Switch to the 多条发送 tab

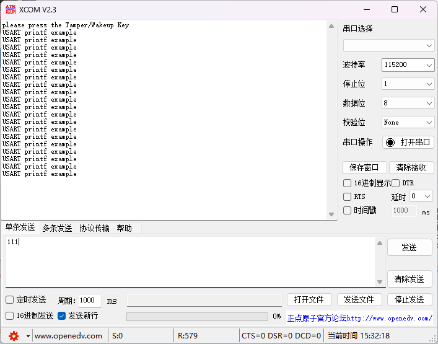pos(57,228)
